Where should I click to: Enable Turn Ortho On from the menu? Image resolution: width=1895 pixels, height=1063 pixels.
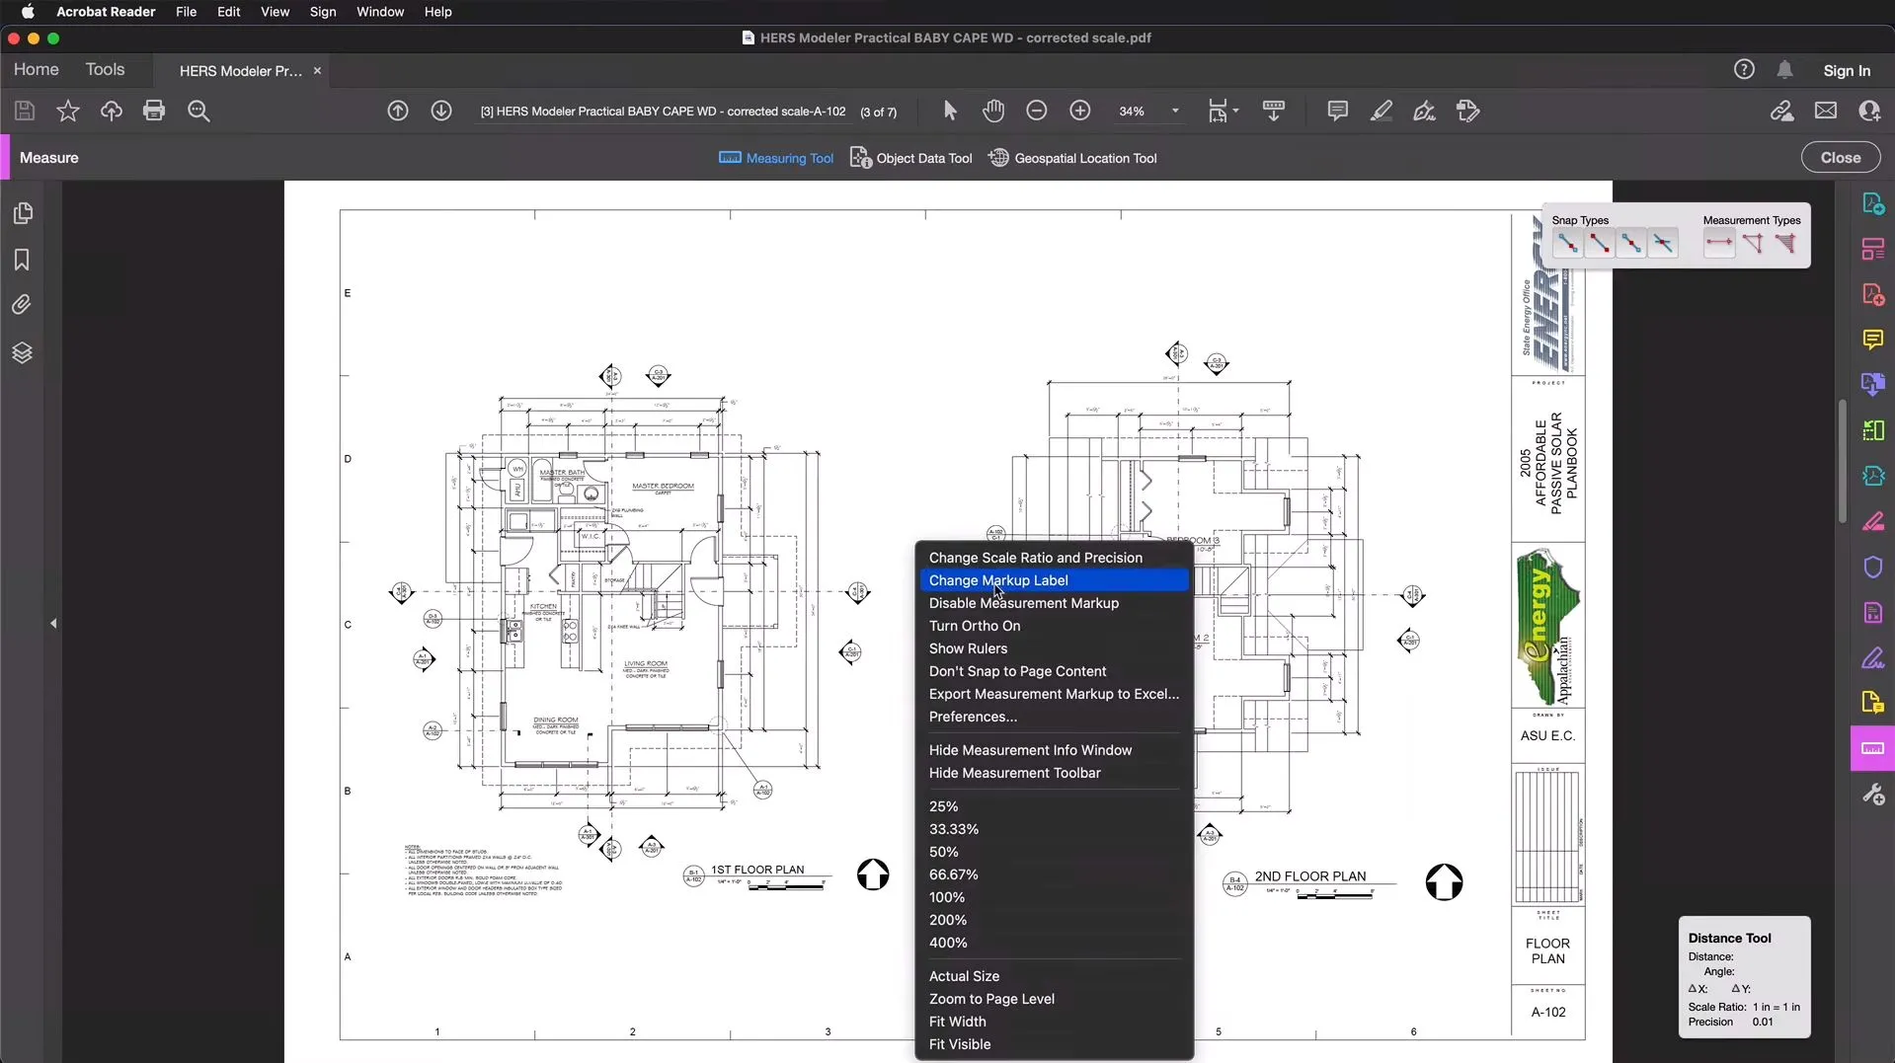(x=976, y=626)
